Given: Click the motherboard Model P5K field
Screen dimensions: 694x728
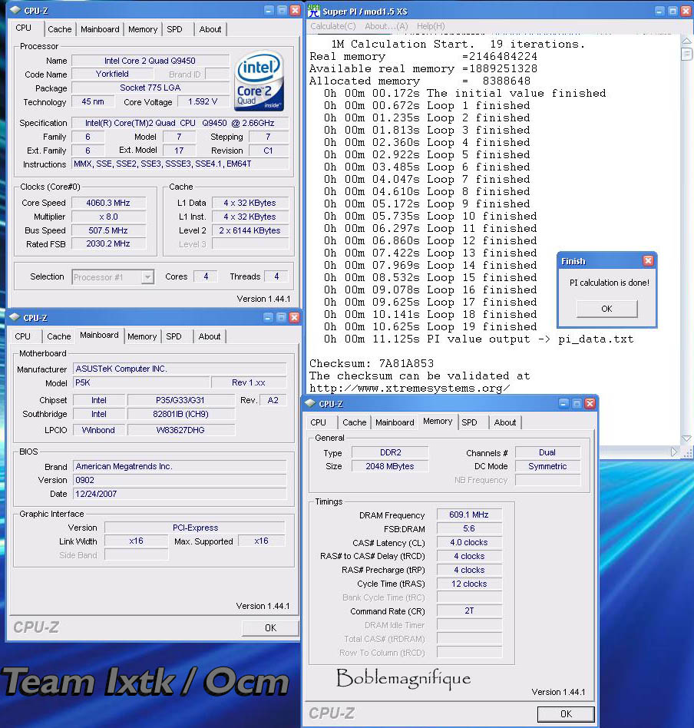Looking at the screenshot, I should coord(141,382).
